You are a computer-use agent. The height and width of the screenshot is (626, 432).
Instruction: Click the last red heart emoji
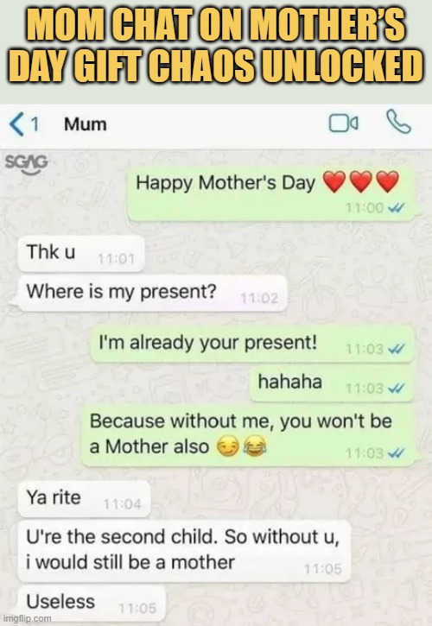coord(387,182)
